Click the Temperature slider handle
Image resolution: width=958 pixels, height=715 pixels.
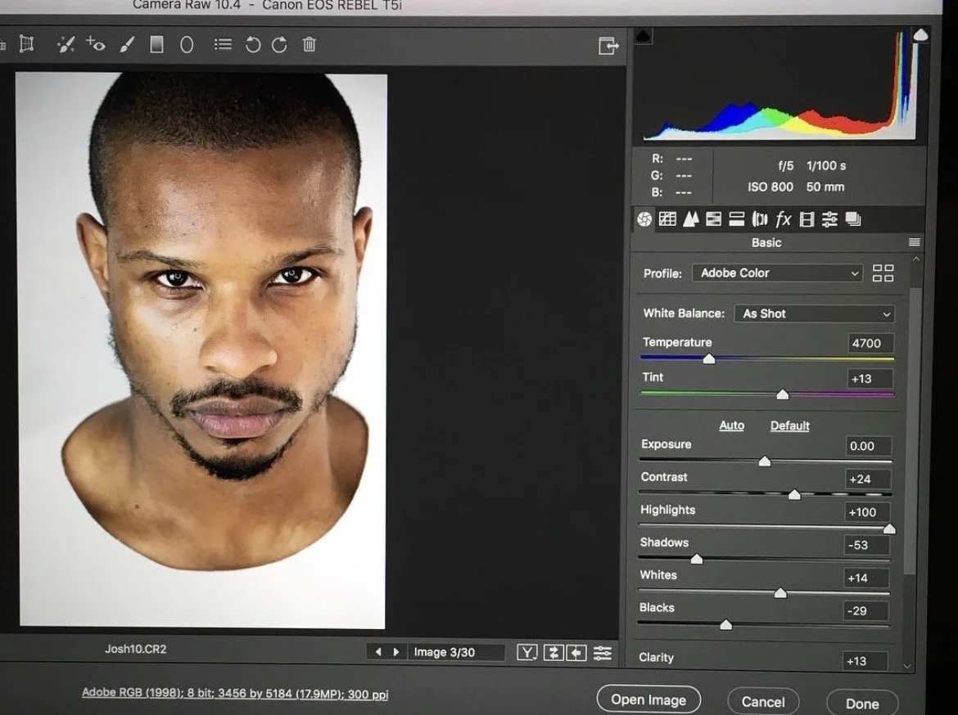pyautogui.click(x=709, y=359)
